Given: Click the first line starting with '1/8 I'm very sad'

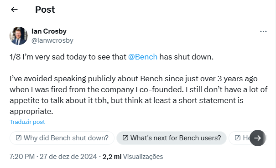Looking at the screenshot, I should click(x=111, y=57).
